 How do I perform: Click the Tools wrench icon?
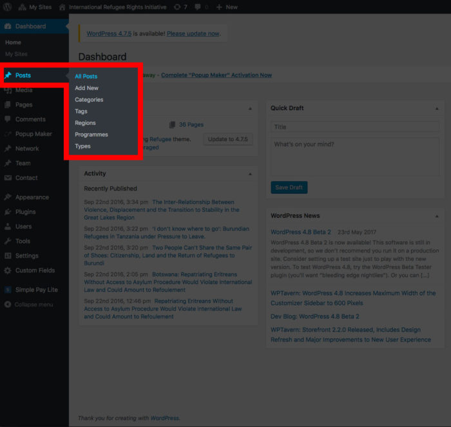click(x=8, y=241)
